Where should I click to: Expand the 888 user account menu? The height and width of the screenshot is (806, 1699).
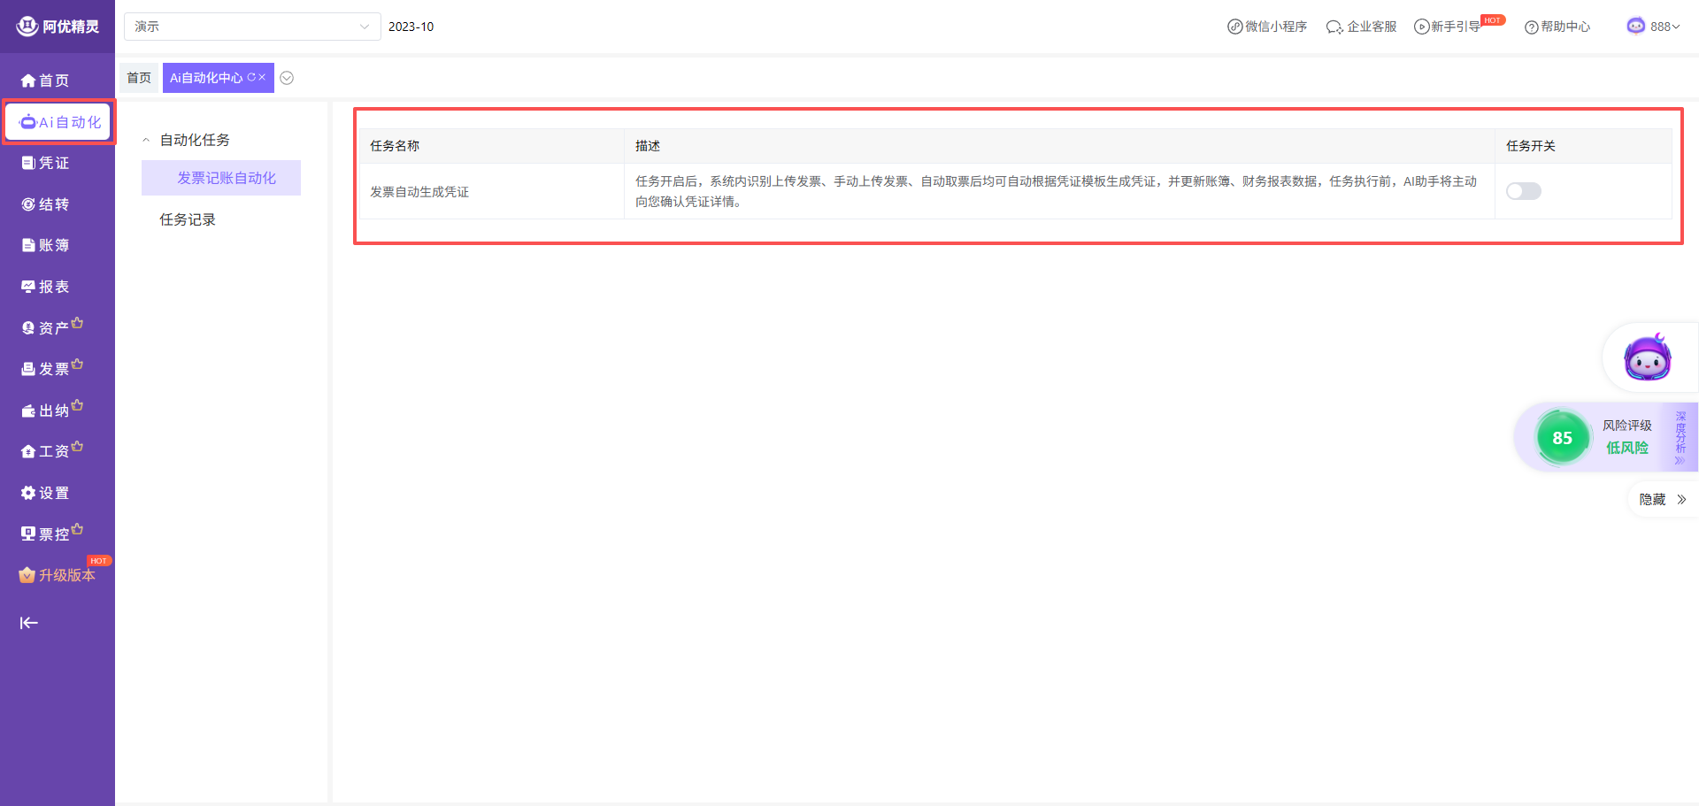[1654, 27]
